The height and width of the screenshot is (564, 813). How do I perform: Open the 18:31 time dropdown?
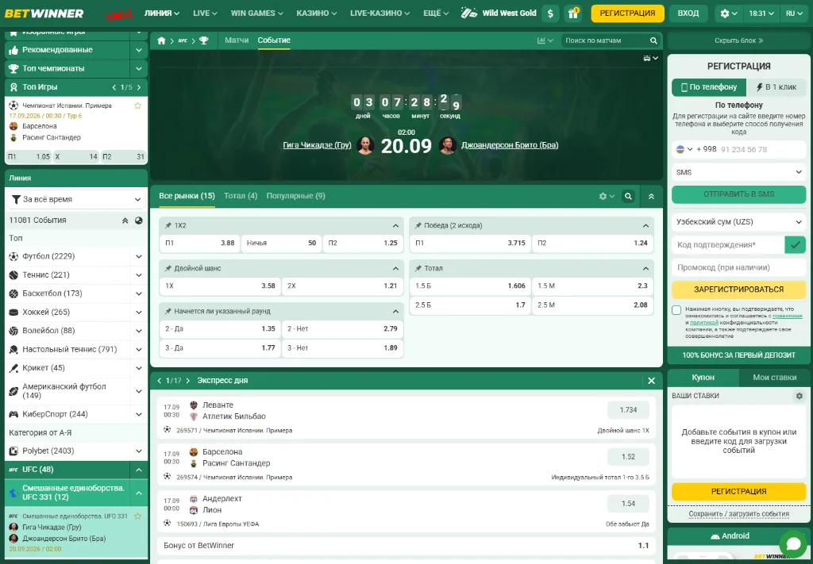(x=761, y=13)
